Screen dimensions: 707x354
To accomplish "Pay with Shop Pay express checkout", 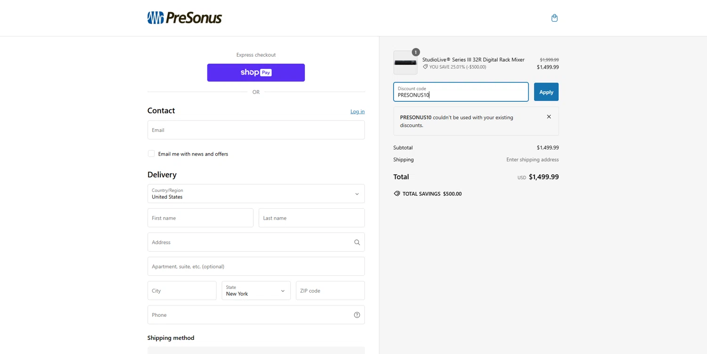I will 256,73.
